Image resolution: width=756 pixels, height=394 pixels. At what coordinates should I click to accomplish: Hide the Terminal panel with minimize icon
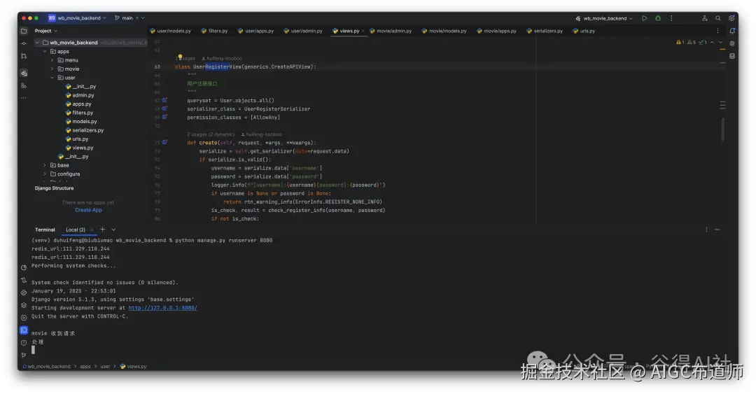click(717, 230)
